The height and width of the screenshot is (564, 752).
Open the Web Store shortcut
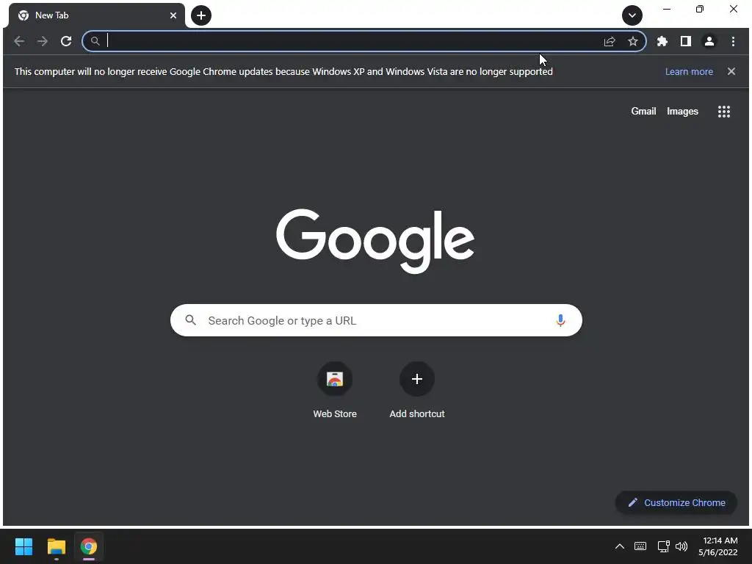click(x=335, y=389)
